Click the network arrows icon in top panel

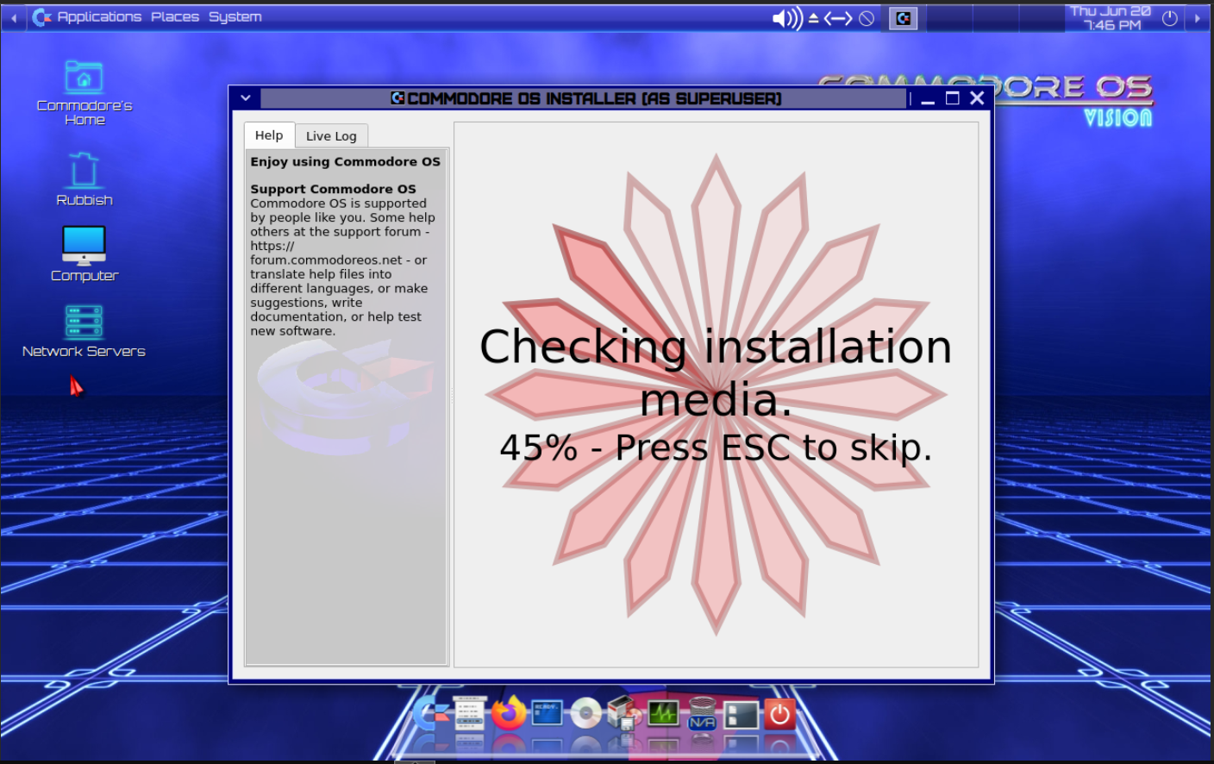tap(838, 18)
